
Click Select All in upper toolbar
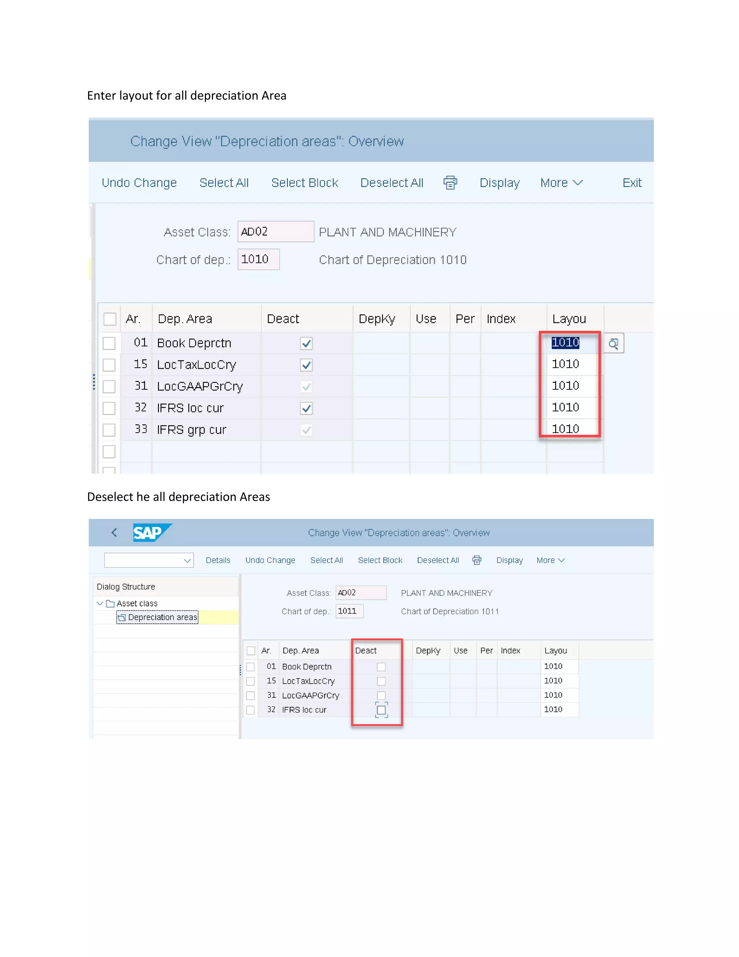coord(224,183)
